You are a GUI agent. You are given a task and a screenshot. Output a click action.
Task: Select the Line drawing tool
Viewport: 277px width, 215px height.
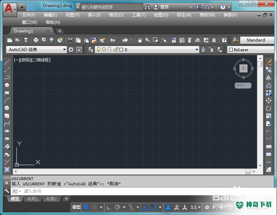point(7,62)
